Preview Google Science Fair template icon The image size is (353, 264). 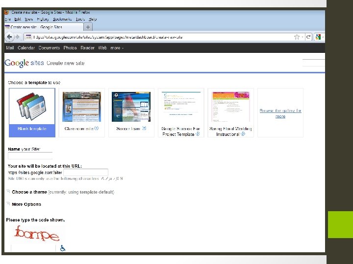click(x=198, y=134)
